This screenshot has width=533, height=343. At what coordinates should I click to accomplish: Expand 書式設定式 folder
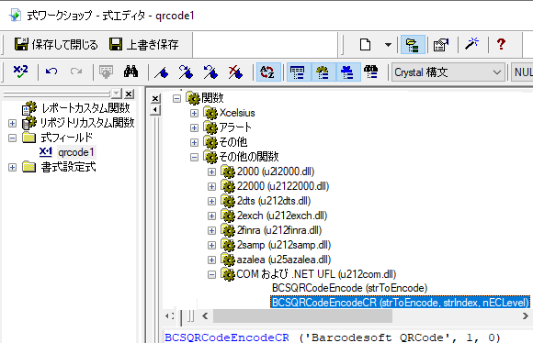coord(12,167)
